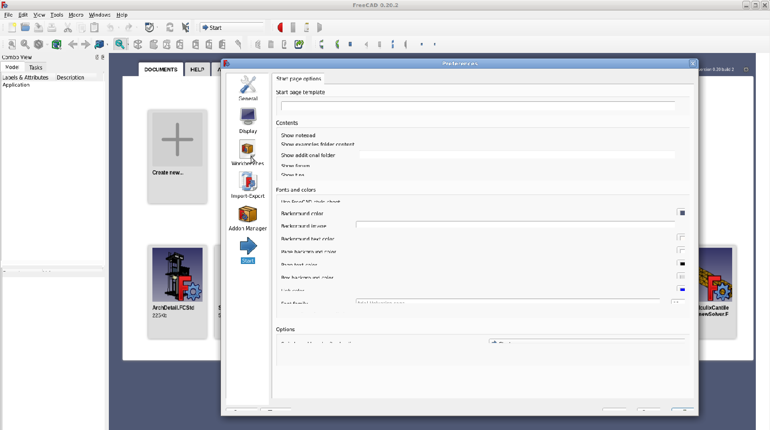The height and width of the screenshot is (430, 770).
Task: Open the Start workbench selector dropdown
Action: pyautogui.click(x=232, y=27)
